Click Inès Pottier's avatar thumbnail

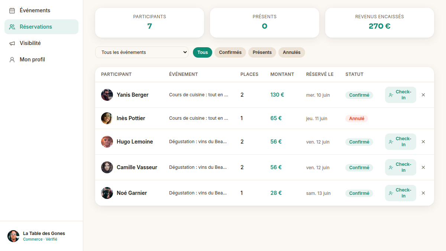(x=107, y=118)
